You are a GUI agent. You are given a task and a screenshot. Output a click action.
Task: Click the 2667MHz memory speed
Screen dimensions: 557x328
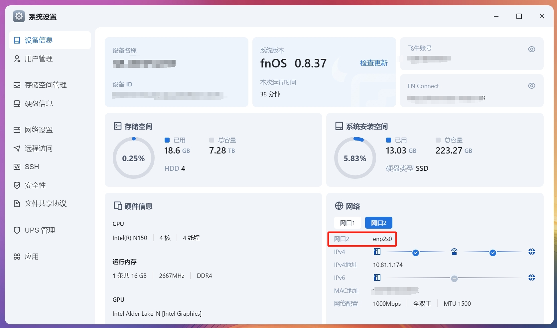click(x=172, y=276)
